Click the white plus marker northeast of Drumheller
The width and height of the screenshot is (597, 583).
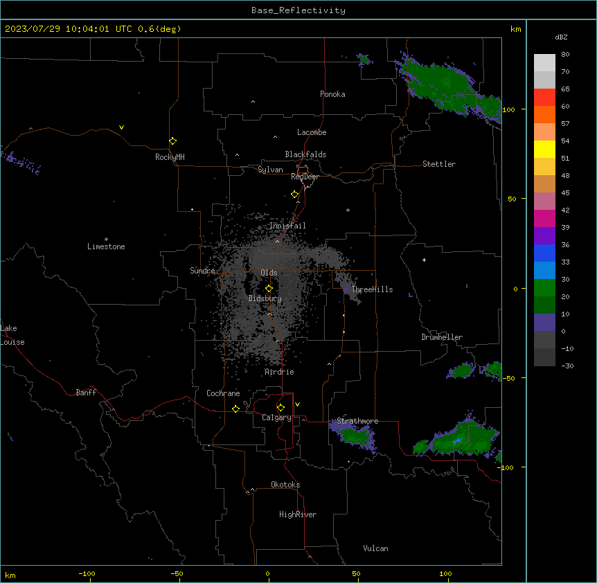coord(424,260)
